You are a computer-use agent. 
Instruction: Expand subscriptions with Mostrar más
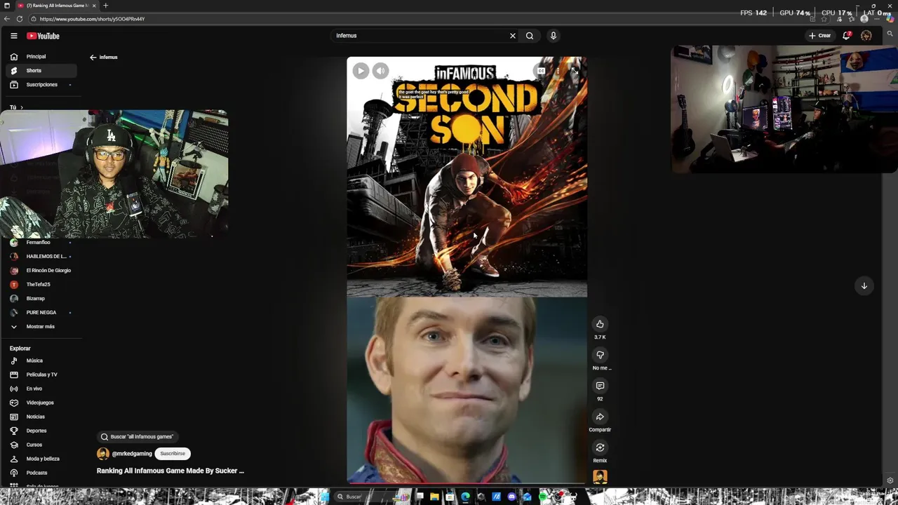pos(41,327)
